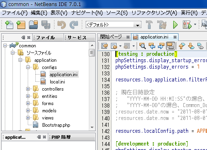
Task: Collapse the configs folder
Action: [x=28, y=67]
